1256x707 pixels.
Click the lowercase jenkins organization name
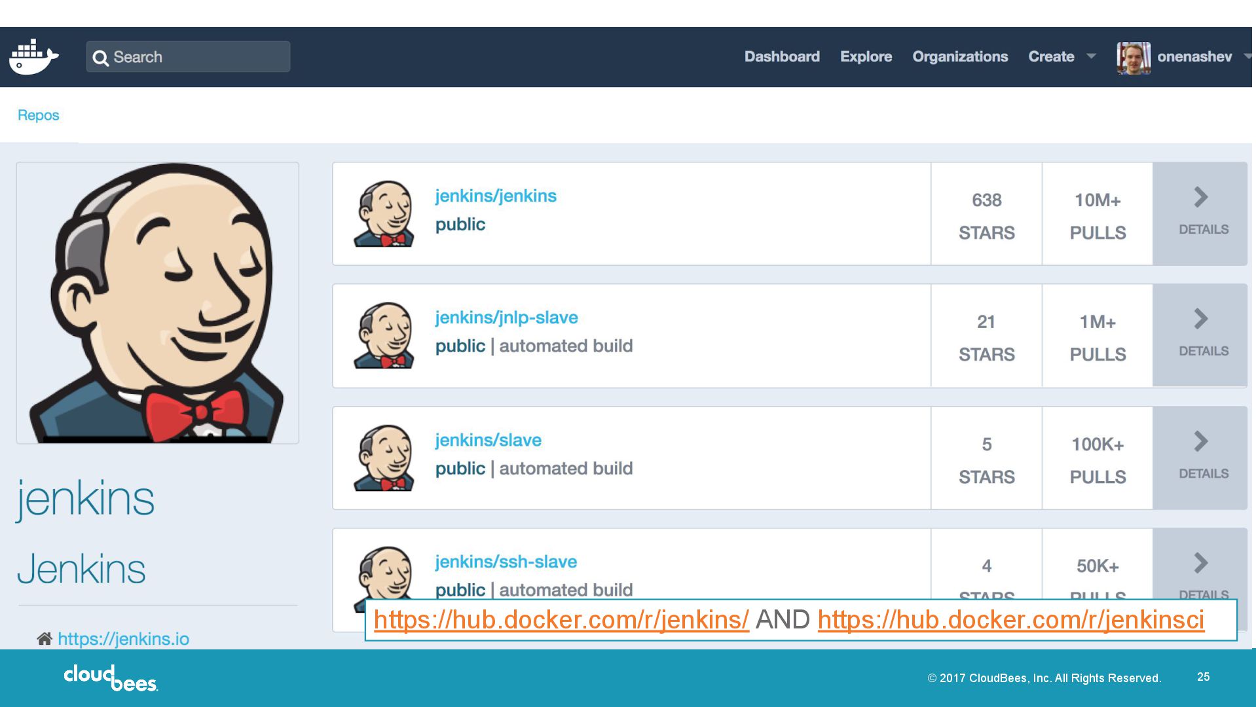85,499
